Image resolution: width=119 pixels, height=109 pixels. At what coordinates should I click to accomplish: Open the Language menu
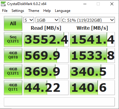pyautogui.click(x=63, y=11)
